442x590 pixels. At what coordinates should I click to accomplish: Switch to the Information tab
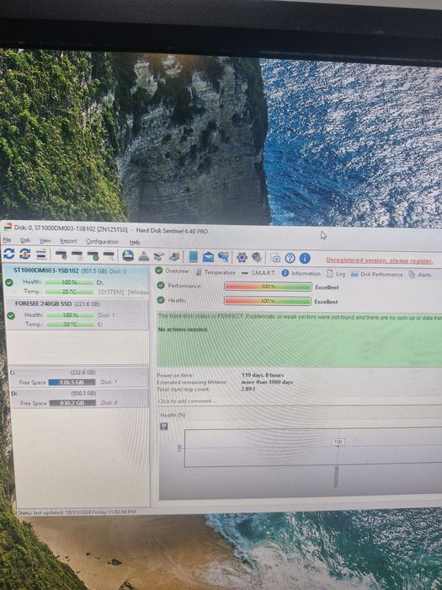[x=301, y=273]
